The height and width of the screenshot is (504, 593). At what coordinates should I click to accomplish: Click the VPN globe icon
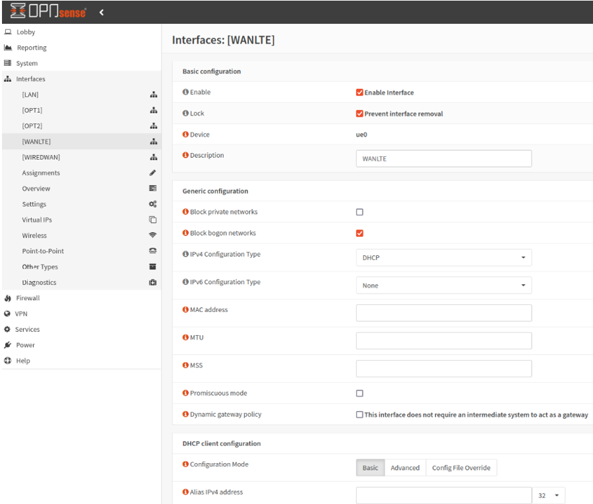coord(7,314)
